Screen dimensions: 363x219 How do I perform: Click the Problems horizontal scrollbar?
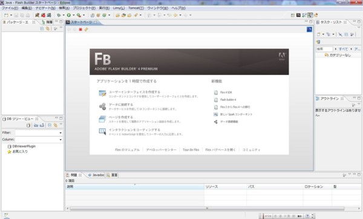tap(207, 208)
